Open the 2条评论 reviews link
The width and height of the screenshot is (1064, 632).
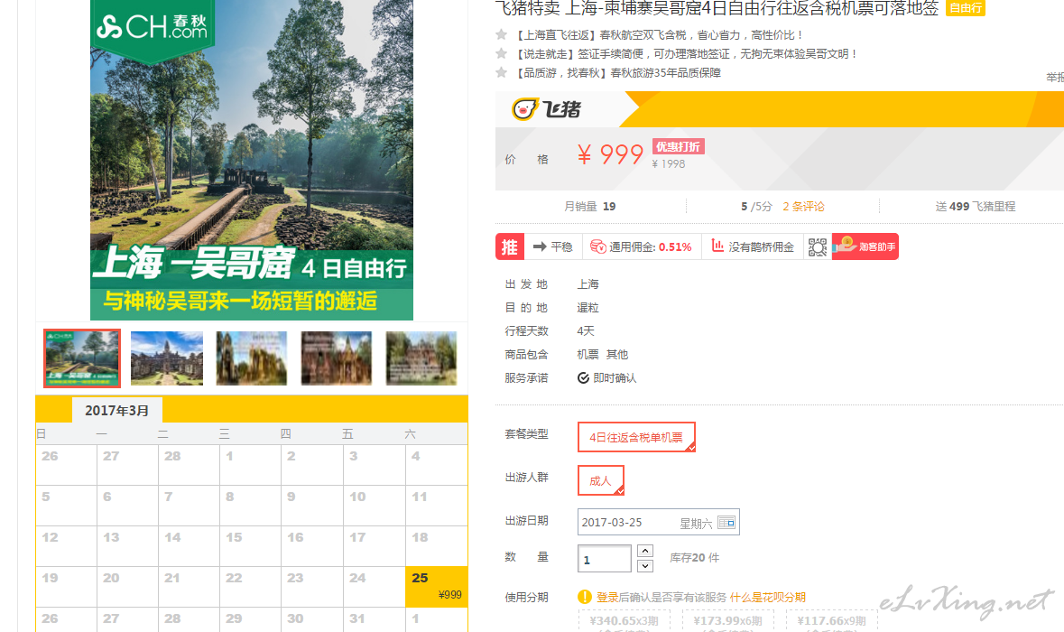click(803, 207)
